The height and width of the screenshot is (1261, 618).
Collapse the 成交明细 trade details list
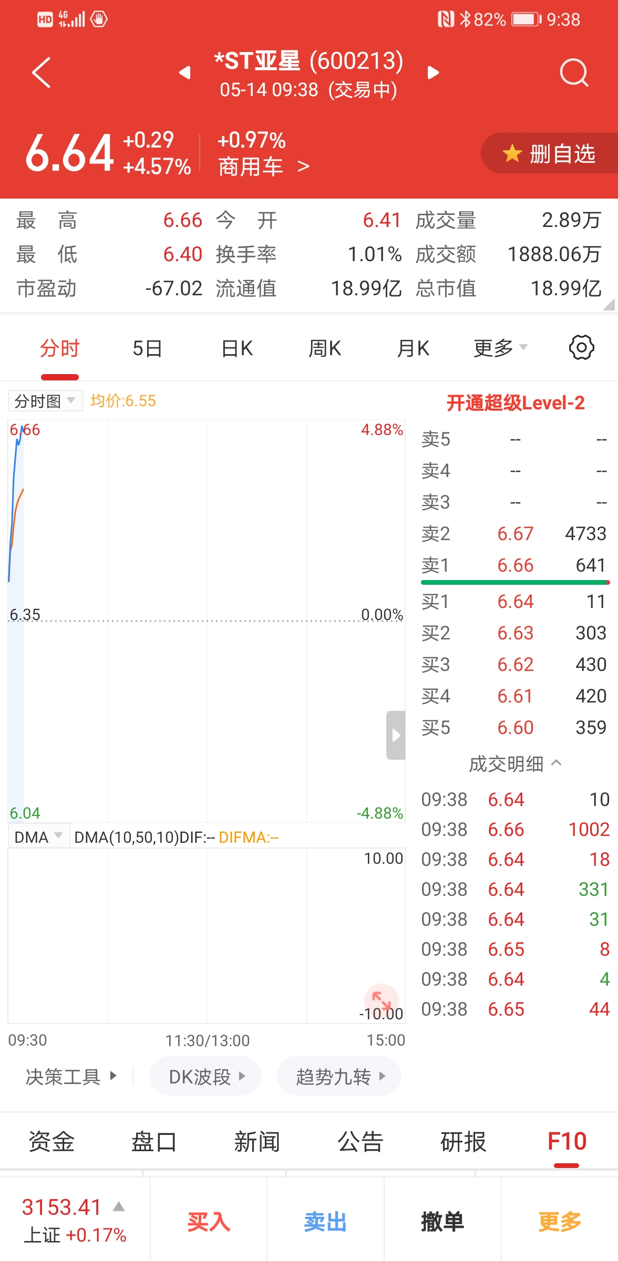tap(515, 764)
